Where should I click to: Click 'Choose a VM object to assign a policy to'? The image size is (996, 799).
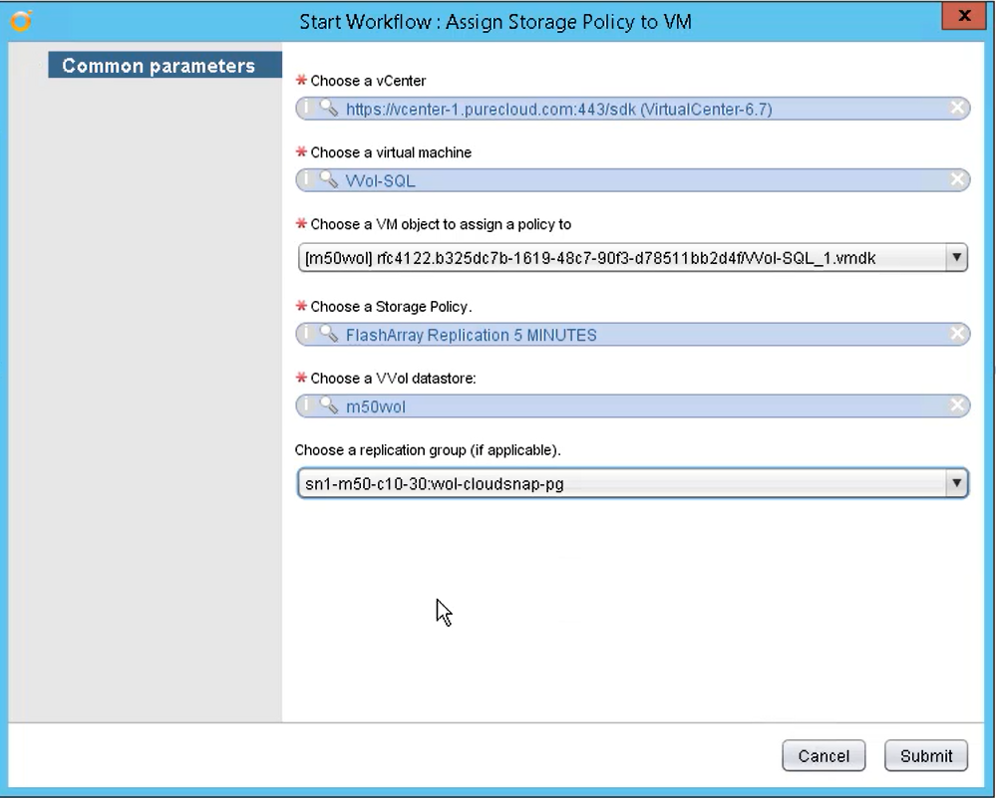tap(441, 224)
